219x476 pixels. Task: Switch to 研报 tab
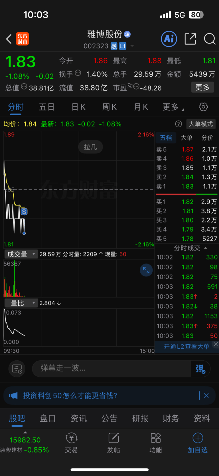(140, 418)
